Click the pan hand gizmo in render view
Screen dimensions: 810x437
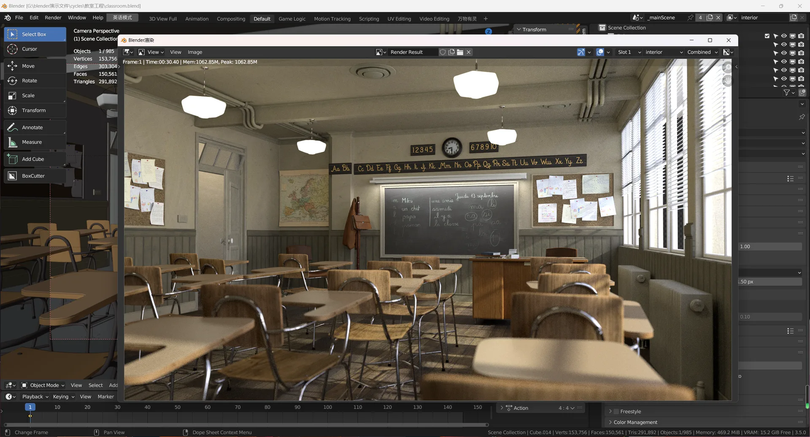727,80
